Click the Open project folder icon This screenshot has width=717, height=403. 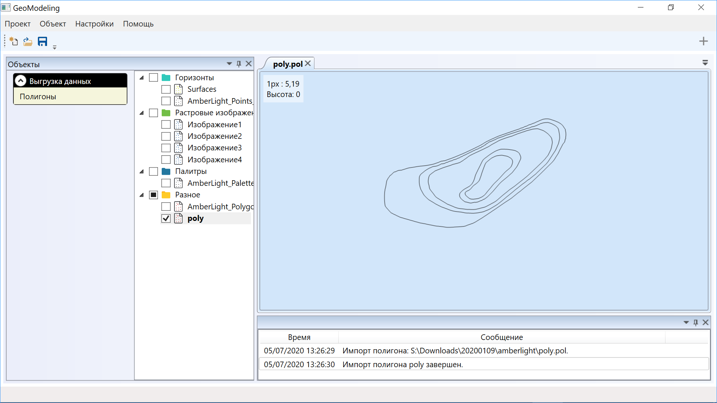click(x=28, y=41)
